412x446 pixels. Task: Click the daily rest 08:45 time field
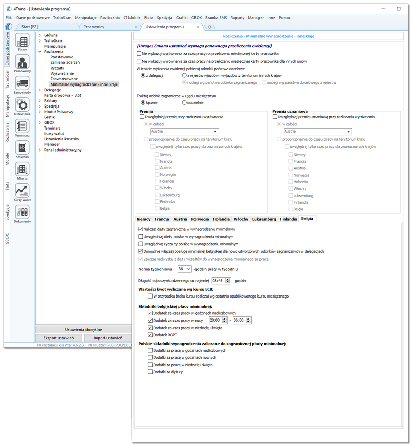click(x=222, y=281)
